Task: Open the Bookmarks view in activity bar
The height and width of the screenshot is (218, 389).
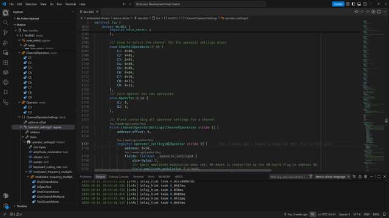Action: click(x=5, y=92)
